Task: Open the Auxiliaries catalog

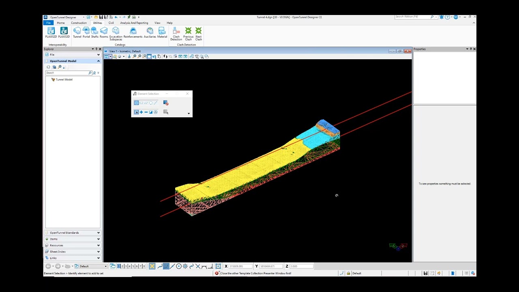Action: 150,33
